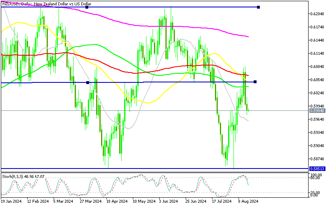Click the 80.00 stochastic level label
330x206 pixels.
pos(316,178)
